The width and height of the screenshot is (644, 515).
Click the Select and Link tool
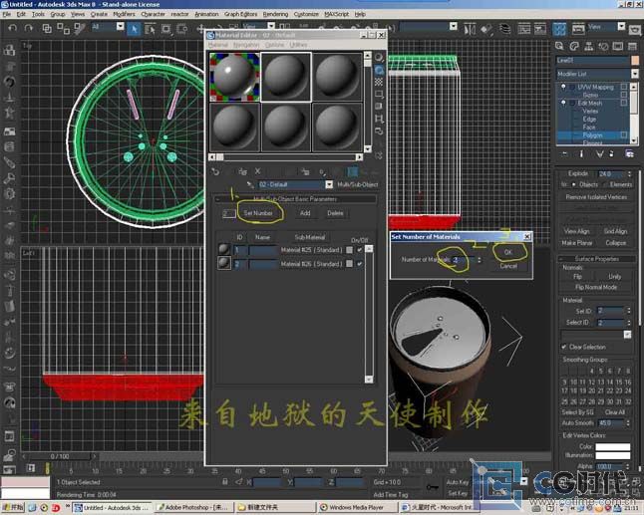47,28
